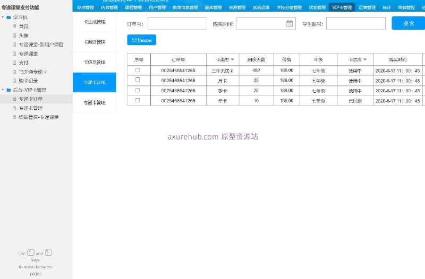Open the calendar picker in 购买时间 field
425x279 pixels.
pos(290,24)
